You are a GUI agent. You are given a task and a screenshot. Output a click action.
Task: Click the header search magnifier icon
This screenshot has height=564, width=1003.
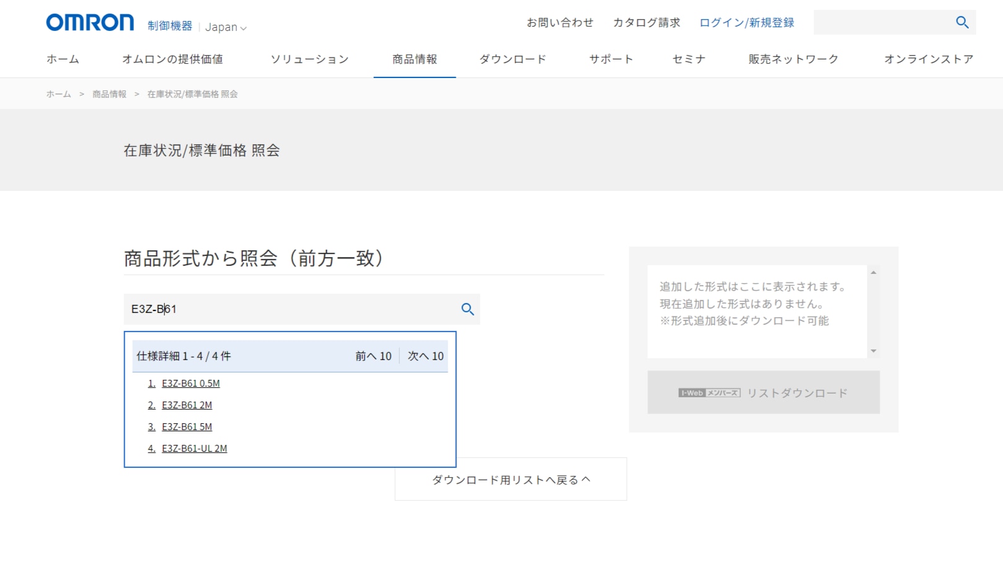(x=961, y=22)
